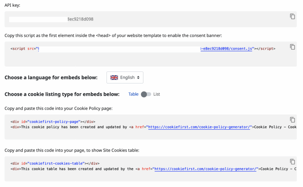Open cookie-policy-generator link in Cookie Policy code
Screen dimensions: 303x187
199,127
